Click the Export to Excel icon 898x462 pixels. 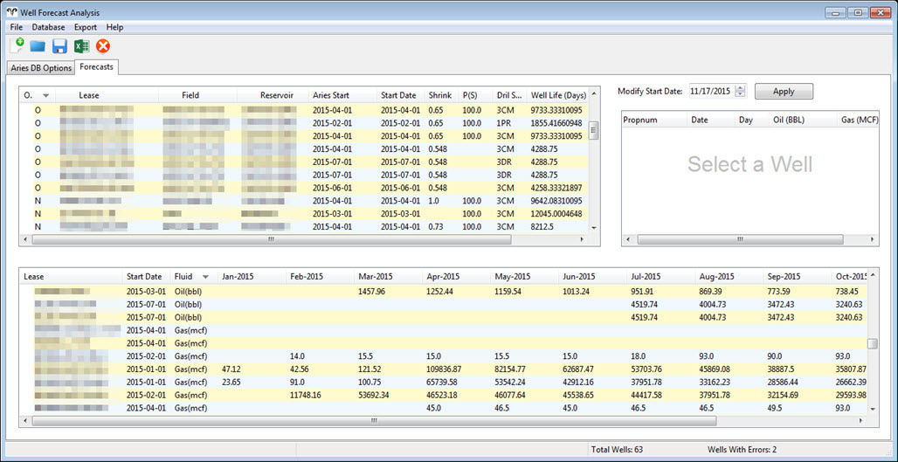tap(82, 46)
